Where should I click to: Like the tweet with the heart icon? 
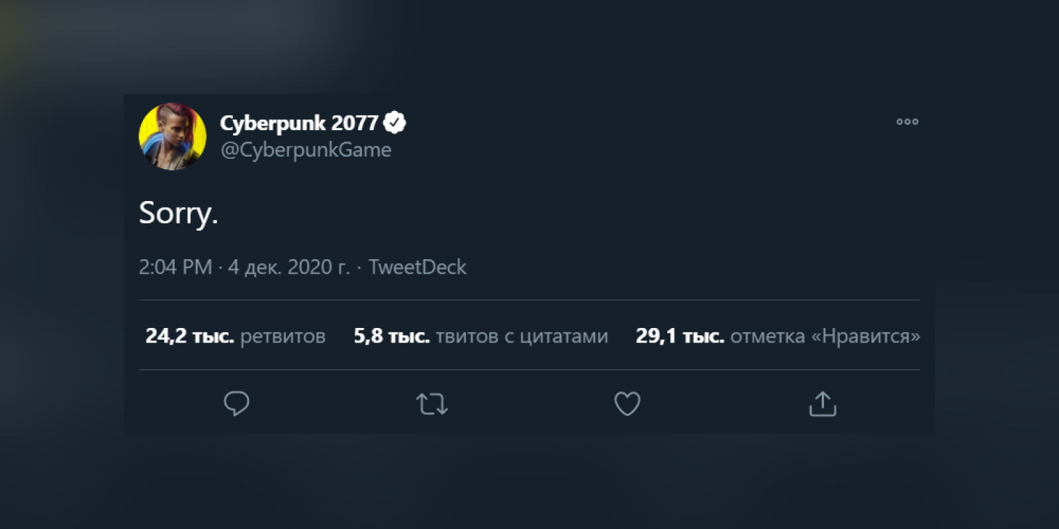(627, 403)
